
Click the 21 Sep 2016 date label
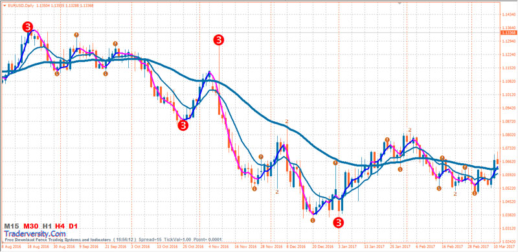(x=116, y=246)
